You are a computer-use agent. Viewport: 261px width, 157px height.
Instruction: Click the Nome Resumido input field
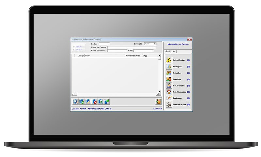[x=117, y=51]
